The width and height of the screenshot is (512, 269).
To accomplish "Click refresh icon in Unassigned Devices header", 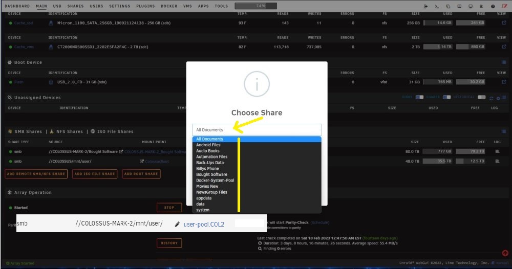I will click(492, 98).
